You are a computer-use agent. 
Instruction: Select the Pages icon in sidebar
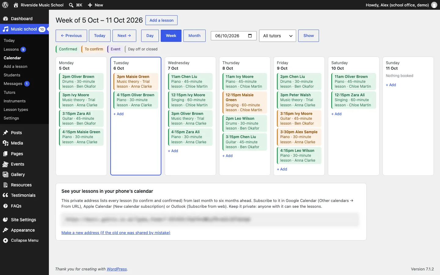[x=5, y=154]
